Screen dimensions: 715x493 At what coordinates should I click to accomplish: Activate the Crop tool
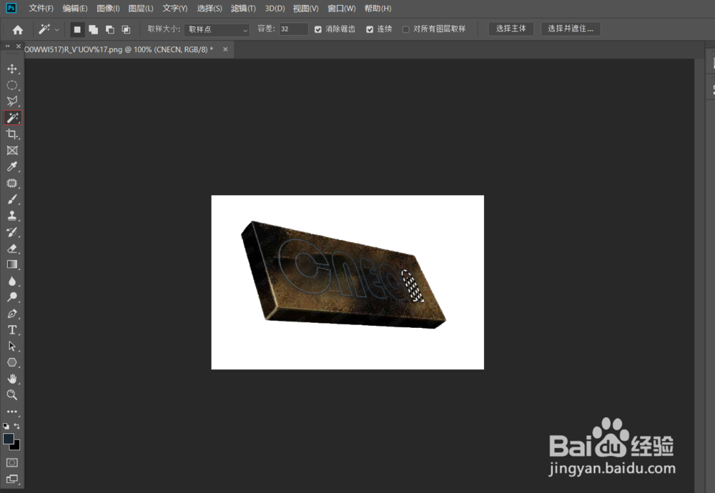[x=12, y=134]
